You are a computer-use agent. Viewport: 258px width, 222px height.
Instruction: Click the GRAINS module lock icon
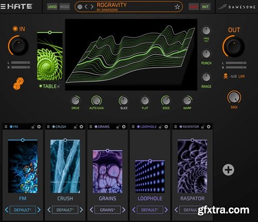118,127
